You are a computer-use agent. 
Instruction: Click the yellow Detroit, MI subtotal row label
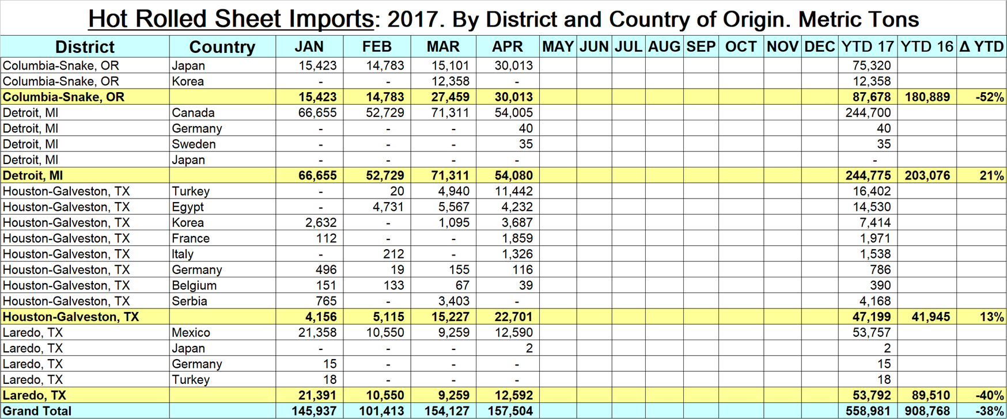point(33,176)
